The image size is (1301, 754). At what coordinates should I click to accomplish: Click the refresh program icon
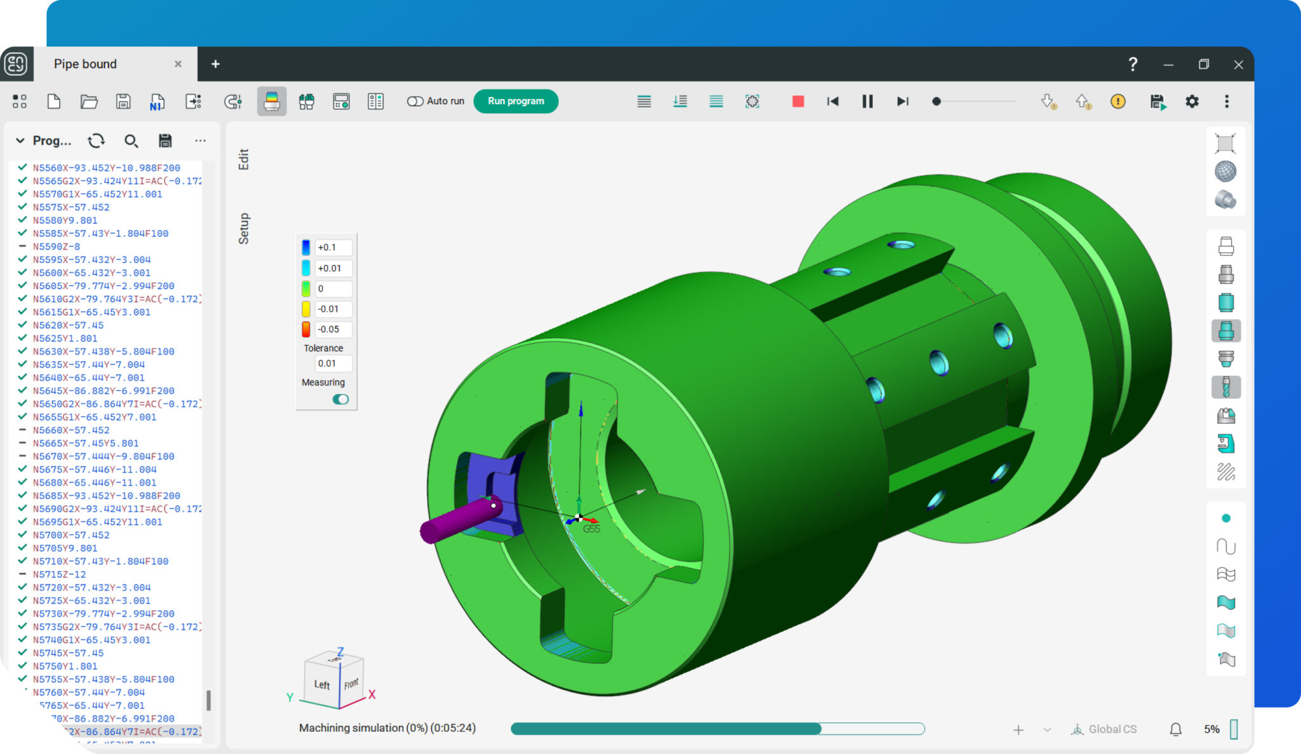[97, 140]
